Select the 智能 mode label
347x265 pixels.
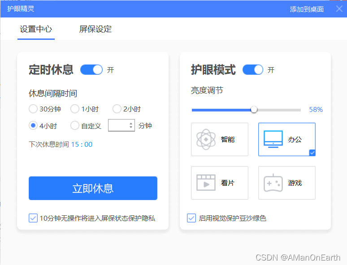tap(227, 140)
